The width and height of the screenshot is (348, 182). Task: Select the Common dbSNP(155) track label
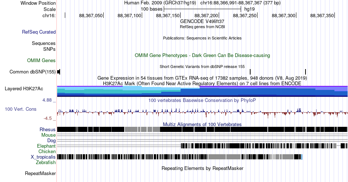tap(33, 72)
